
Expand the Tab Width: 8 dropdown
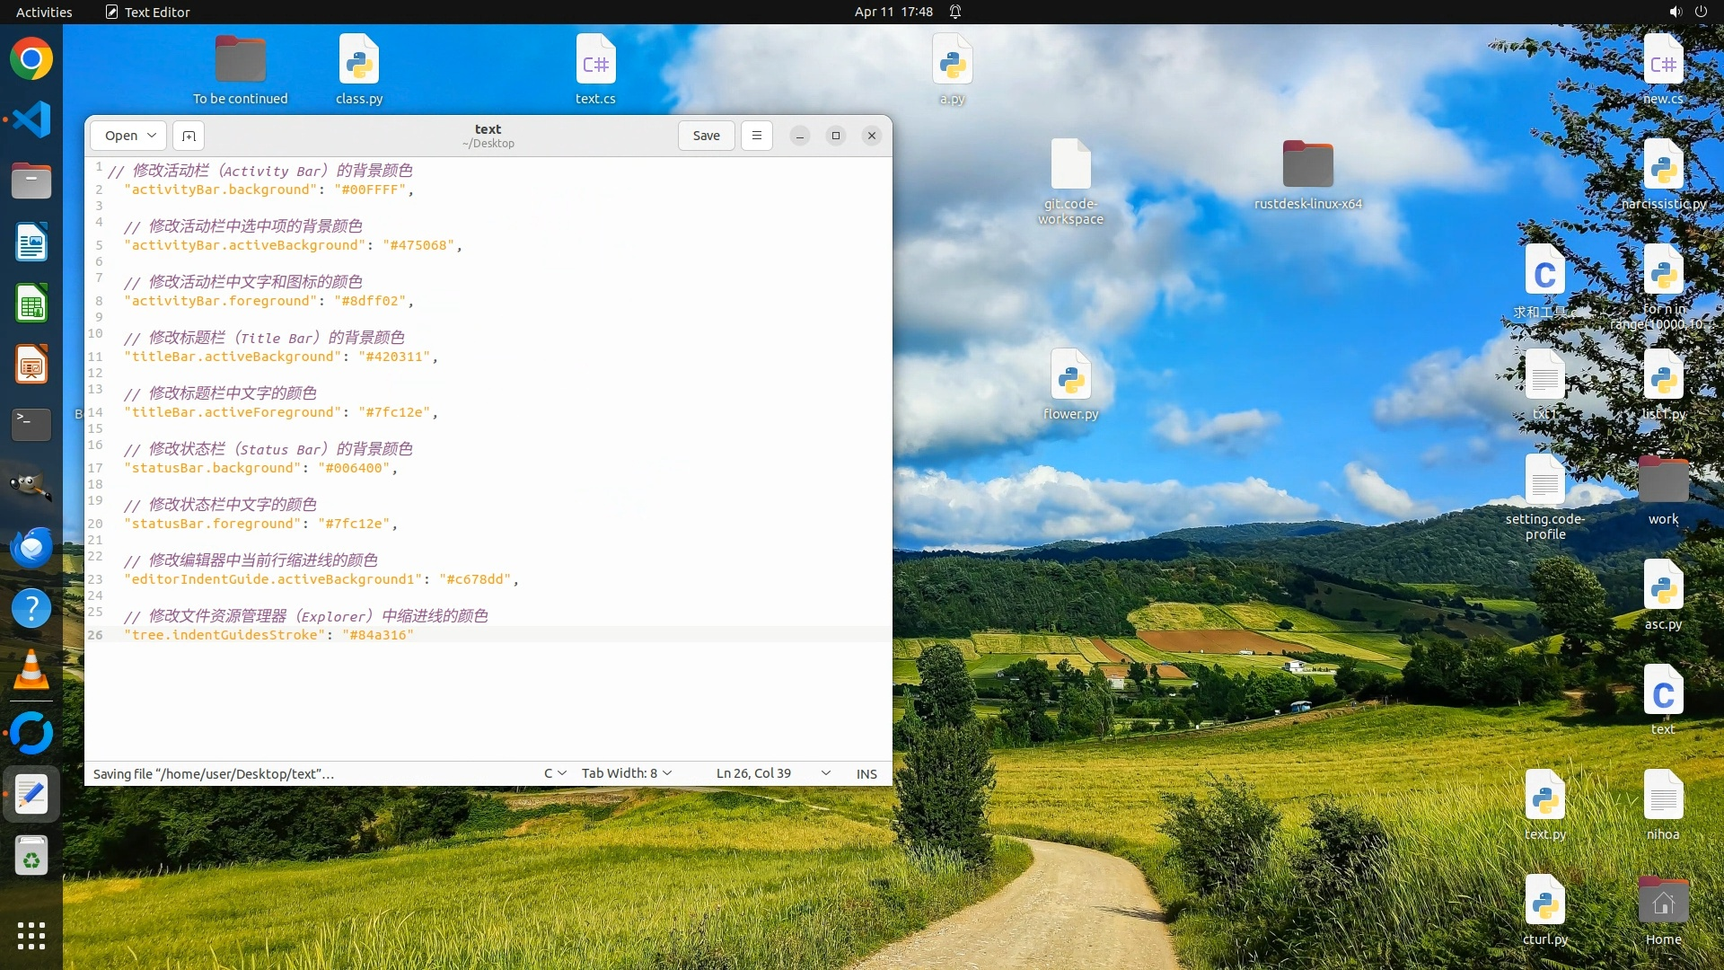point(627,773)
